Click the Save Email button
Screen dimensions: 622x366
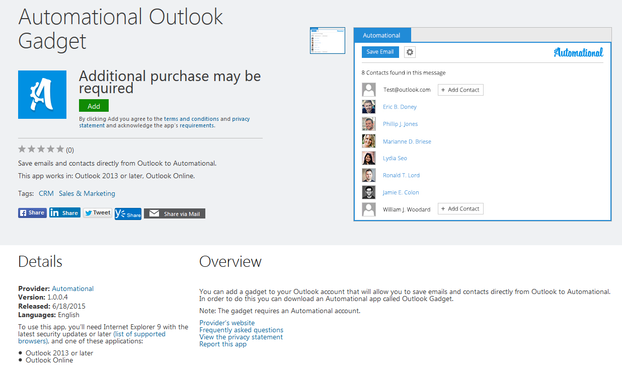point(380,52)
